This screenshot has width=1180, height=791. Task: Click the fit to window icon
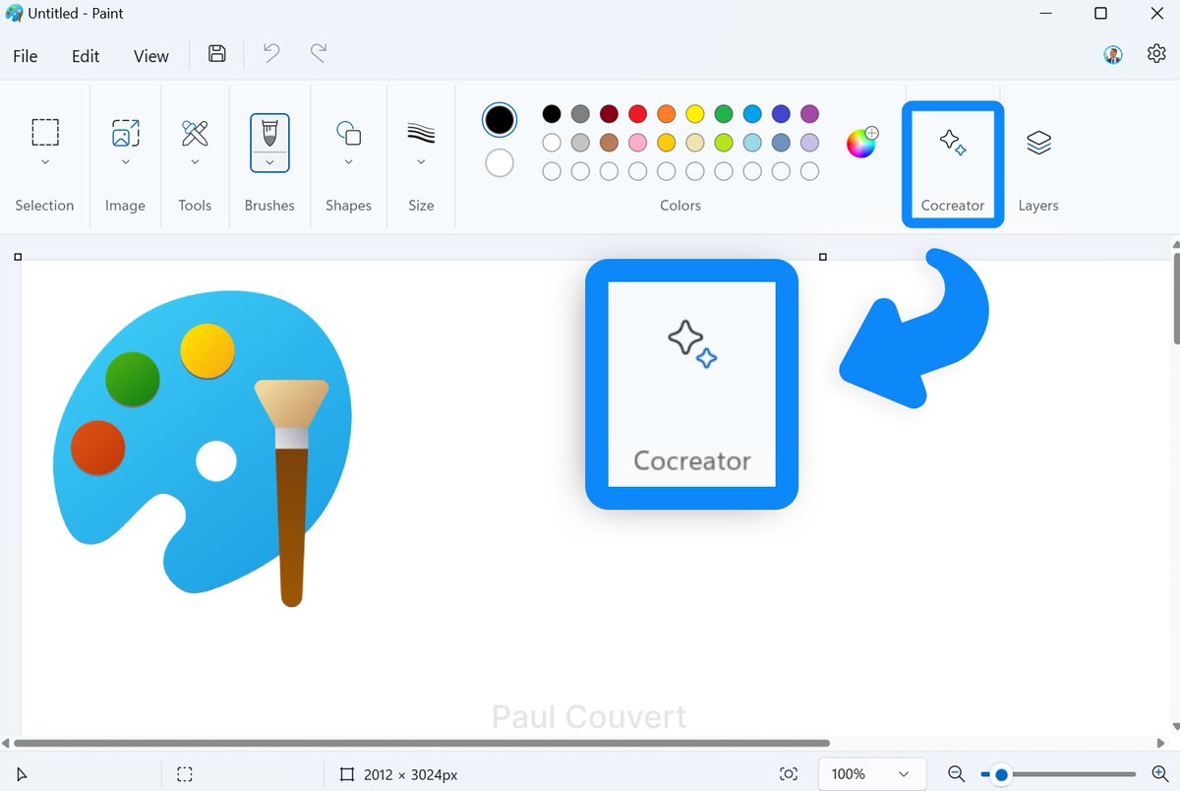click(789, 774)
